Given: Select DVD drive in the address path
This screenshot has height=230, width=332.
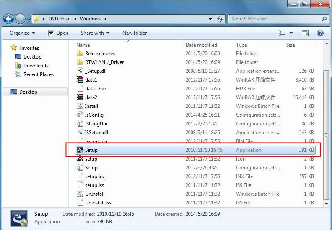Looking at the screenshot, I should pos(60,19).
